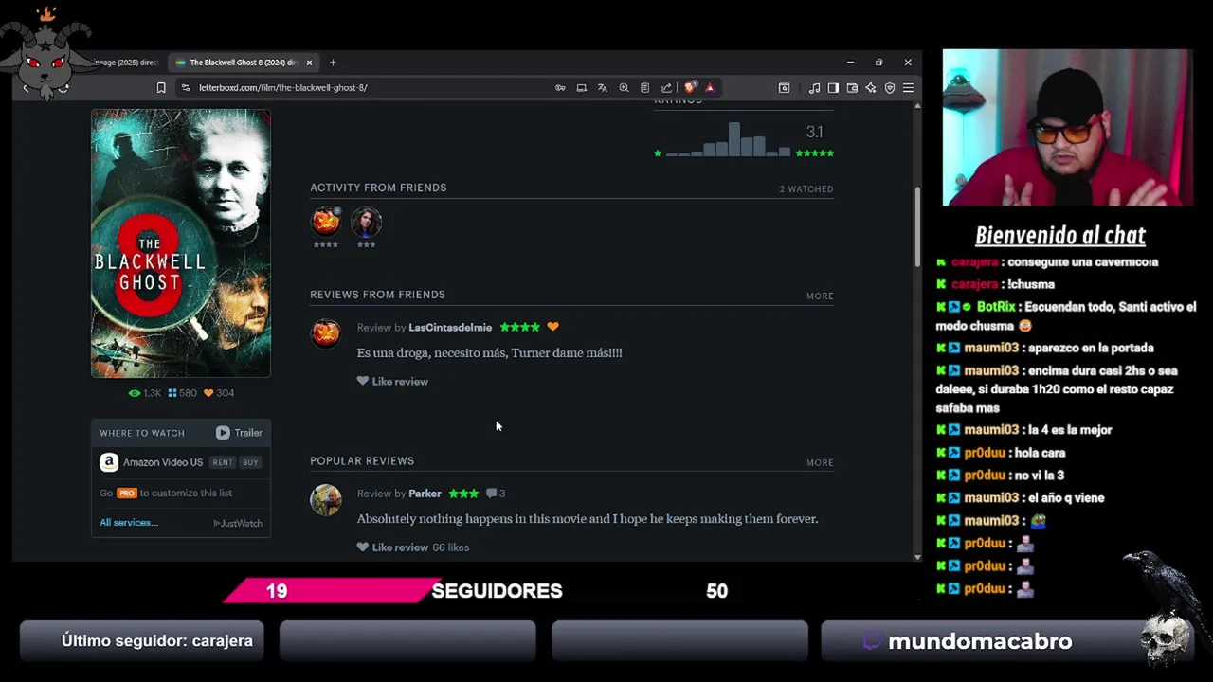Click the BUY button for Amazon Video
1213x682 pixels.
(x=250, y=462)
